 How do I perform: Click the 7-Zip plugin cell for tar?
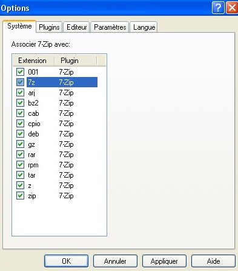(x=66, y=175)
